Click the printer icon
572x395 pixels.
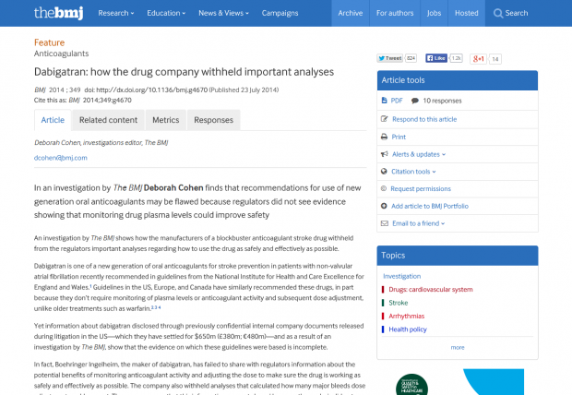click(384, 137)
